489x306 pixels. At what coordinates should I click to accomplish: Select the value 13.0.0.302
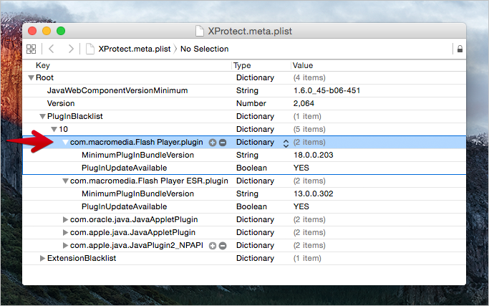tap(313, 194)
